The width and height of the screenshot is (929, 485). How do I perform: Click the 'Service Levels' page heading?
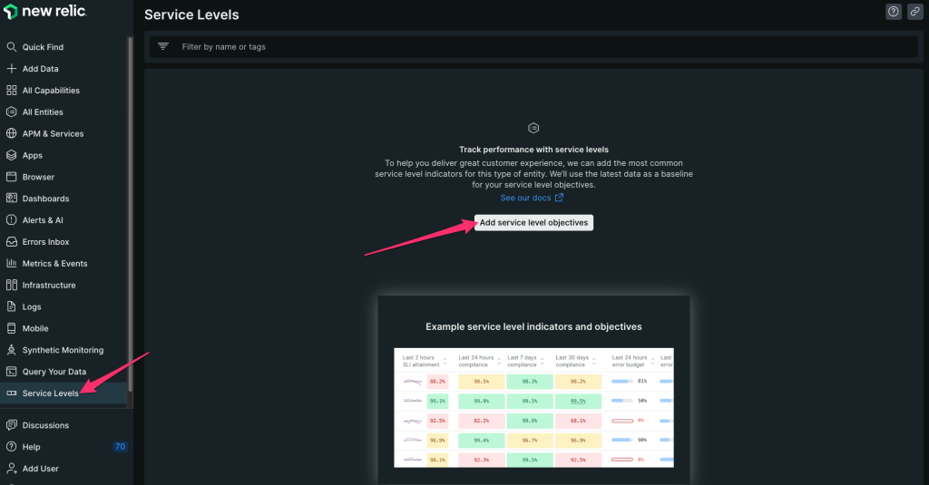click(191, 15)
